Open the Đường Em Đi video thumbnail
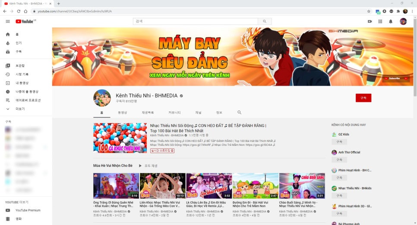 coord(255,186)
